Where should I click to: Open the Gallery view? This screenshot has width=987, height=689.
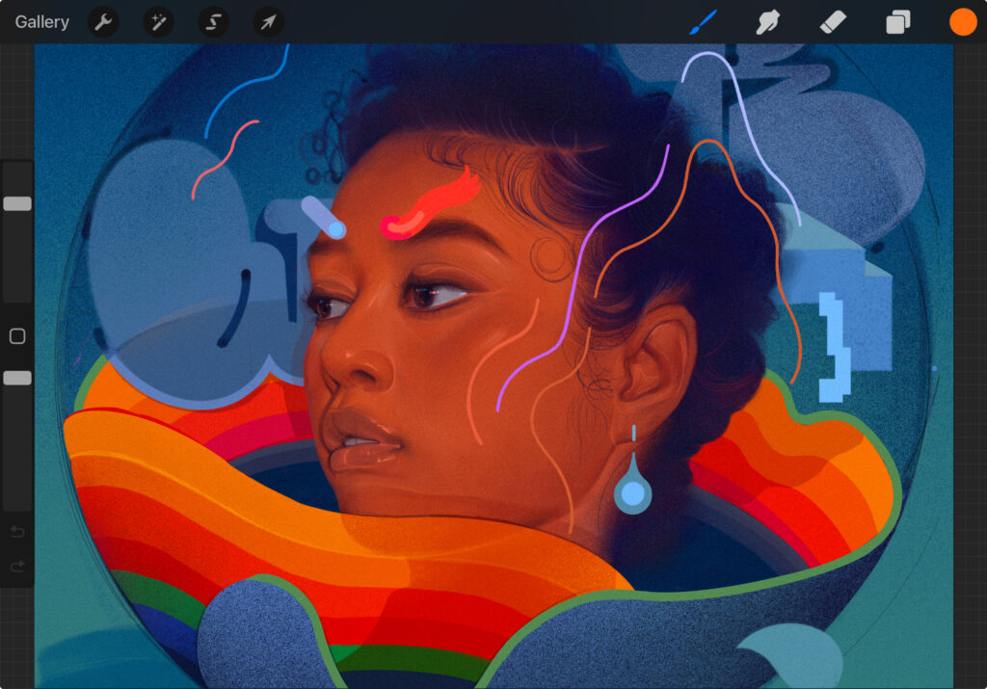pos(41,22)
